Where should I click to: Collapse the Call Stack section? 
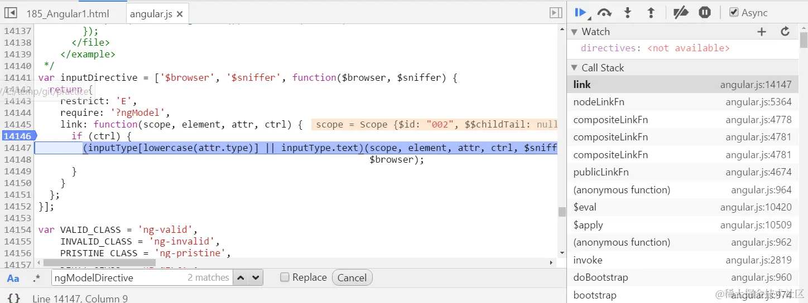coord(574,68)
